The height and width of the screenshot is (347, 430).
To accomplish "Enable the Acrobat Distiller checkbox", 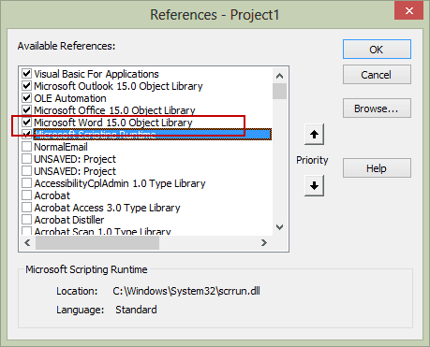I will pyautogui.click(x=26, y=220).
